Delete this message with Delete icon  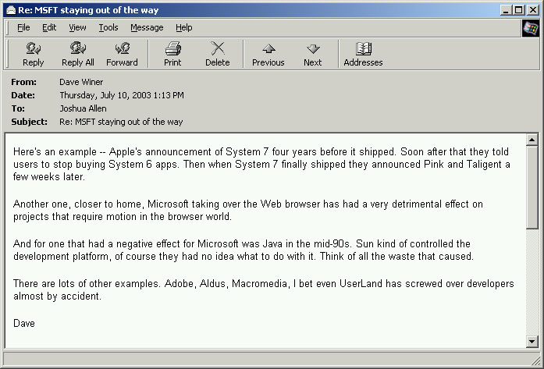tap(217, 54)
